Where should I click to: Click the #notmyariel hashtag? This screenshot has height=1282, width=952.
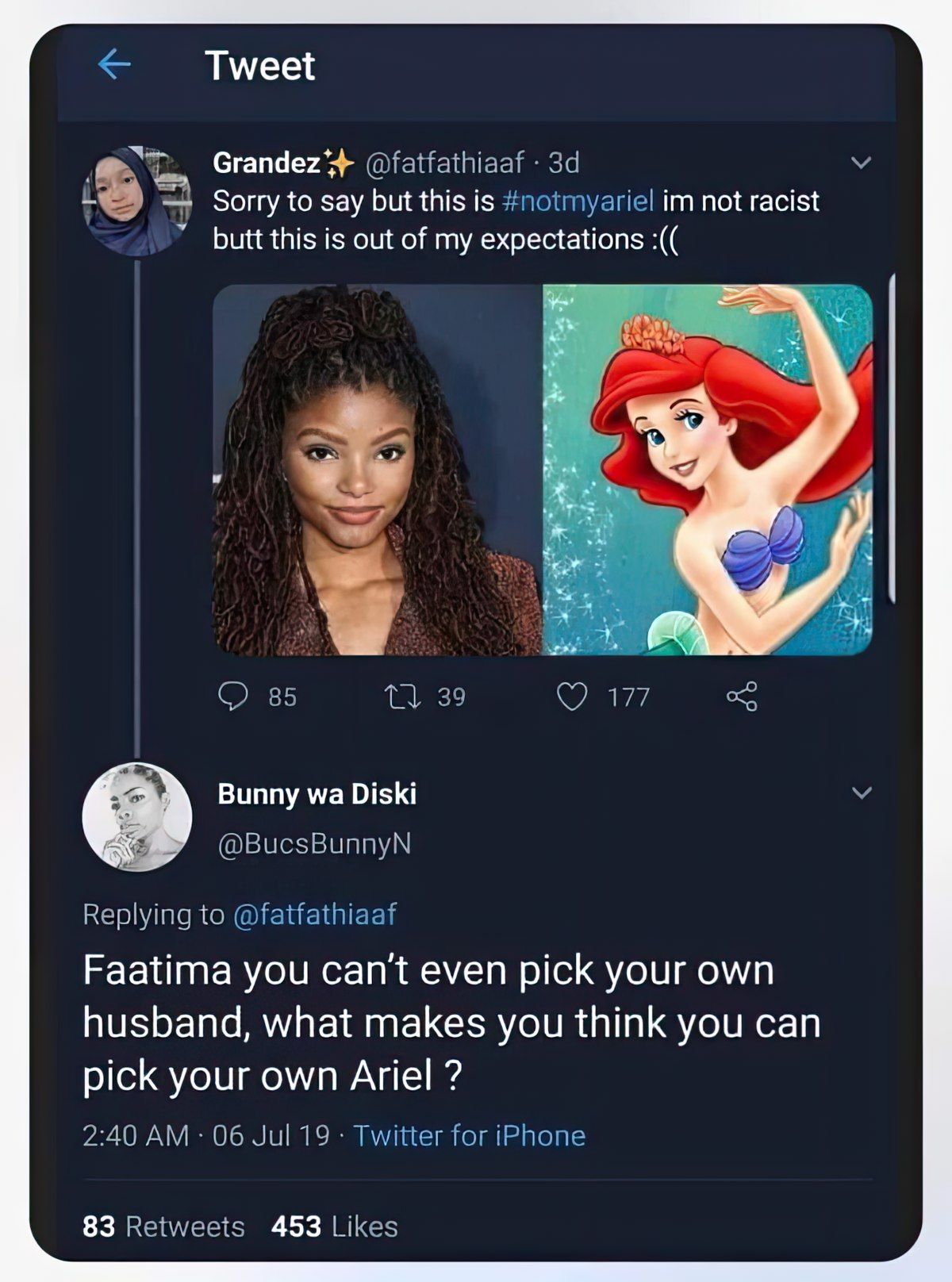[578, 201]
